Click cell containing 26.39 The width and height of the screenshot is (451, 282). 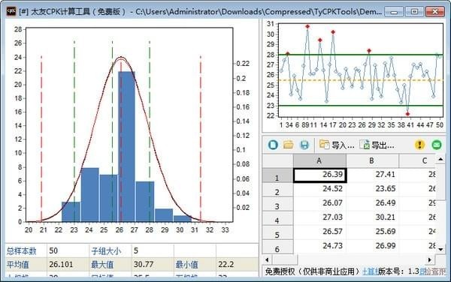[320, 175]
